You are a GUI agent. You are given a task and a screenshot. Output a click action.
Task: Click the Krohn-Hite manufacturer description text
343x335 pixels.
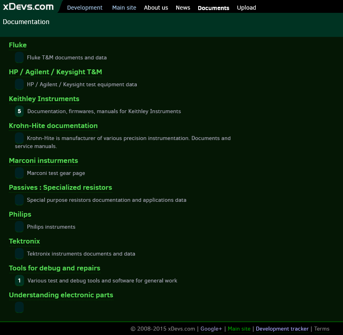tap(123, 142)
